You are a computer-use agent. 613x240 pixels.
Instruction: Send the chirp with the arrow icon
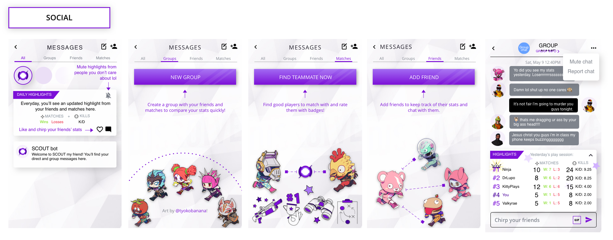589,220
